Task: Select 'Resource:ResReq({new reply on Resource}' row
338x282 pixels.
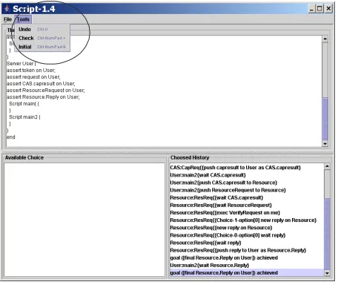Action: (x=247, y=228)
